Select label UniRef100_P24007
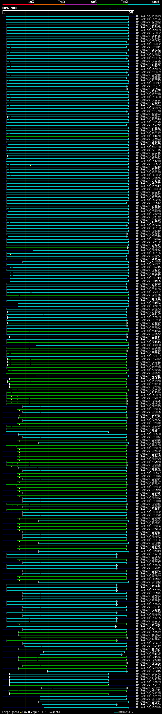The image size is (162, 714). pos(148,91)
